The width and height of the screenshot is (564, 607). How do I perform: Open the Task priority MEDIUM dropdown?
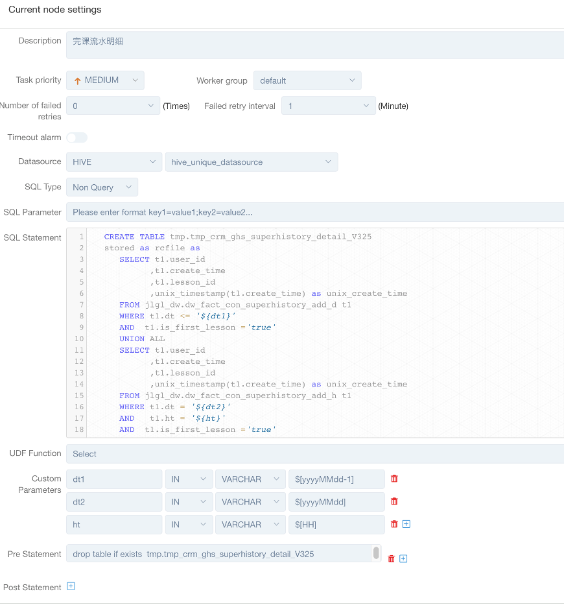coord(105,80)
